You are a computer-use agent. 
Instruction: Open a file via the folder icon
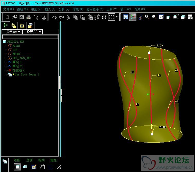point(14,17)
